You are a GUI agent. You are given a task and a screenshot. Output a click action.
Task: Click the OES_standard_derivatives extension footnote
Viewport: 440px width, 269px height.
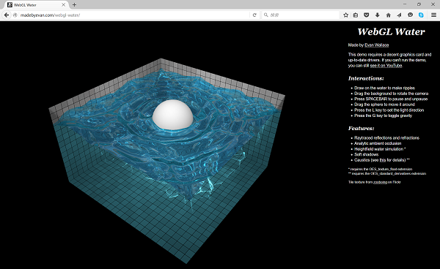tap(387, 174)
